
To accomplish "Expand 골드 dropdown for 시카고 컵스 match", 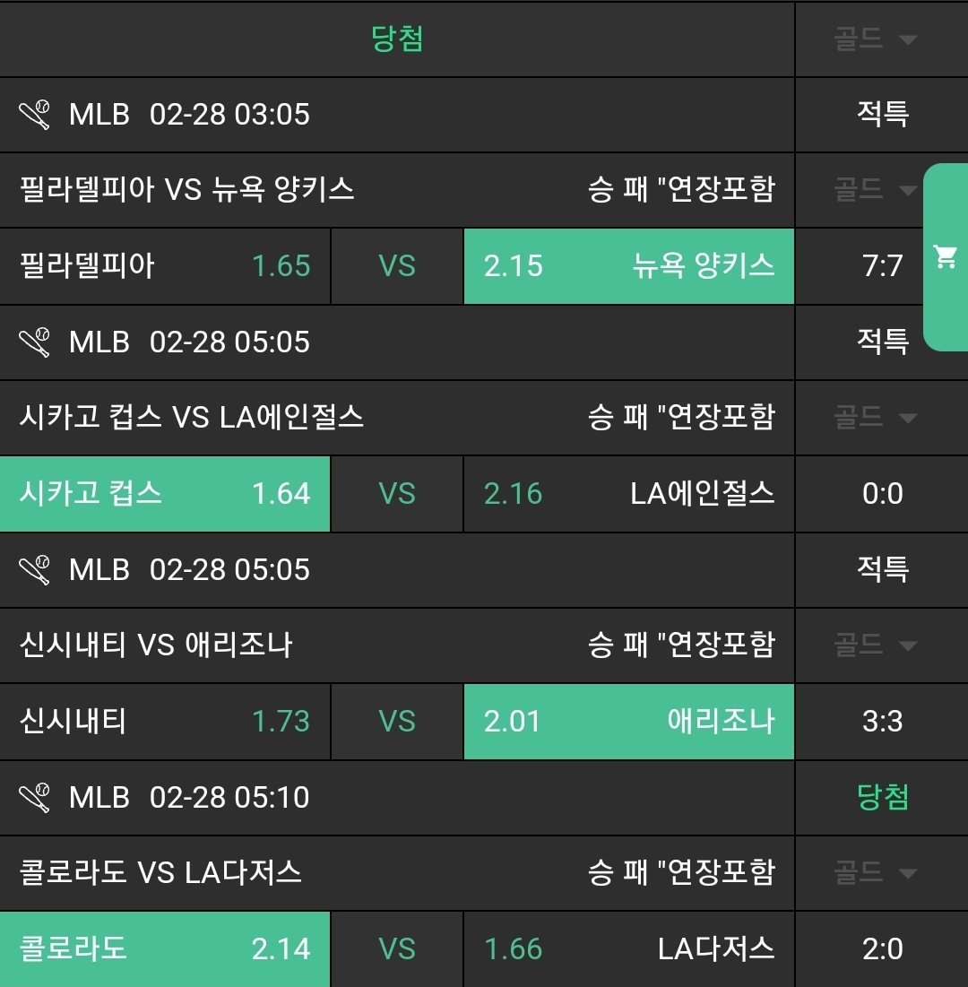I will click(x=876, y=418).
